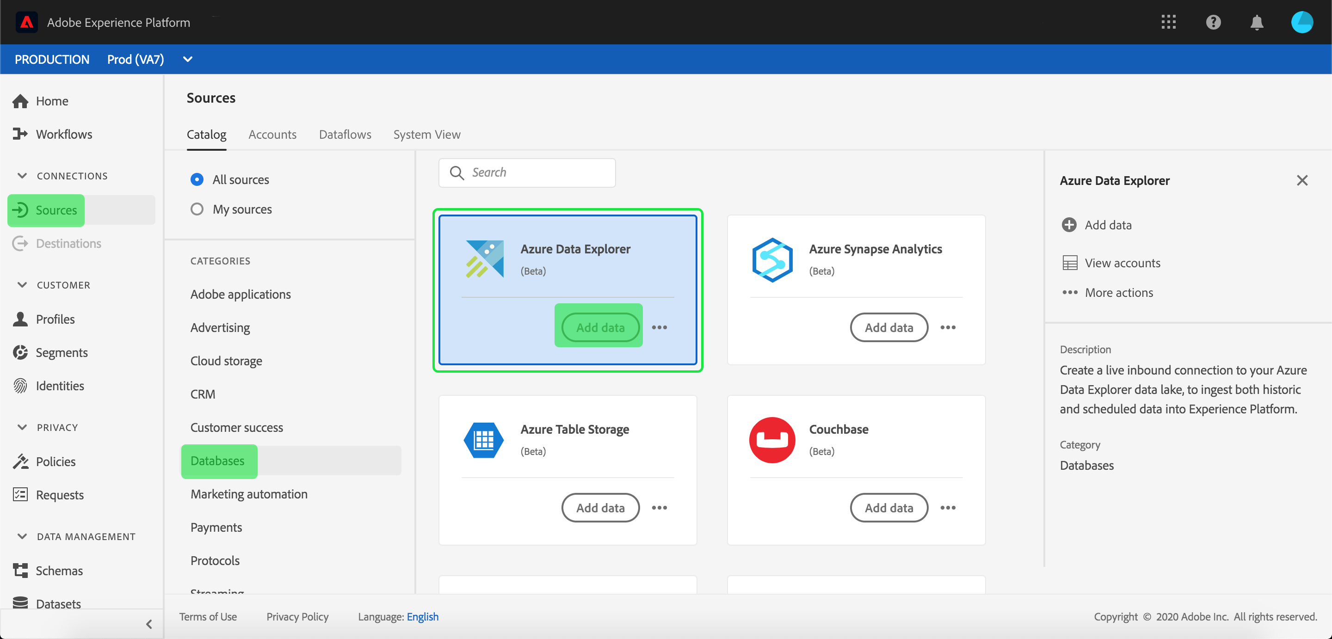This screenshot has height=639, width=1332.
Task: Click the Add data plus icon in side panel
Action: [x=1069, y=225]
